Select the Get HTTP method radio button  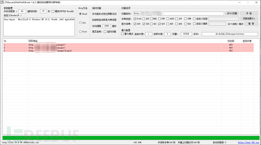80,23
